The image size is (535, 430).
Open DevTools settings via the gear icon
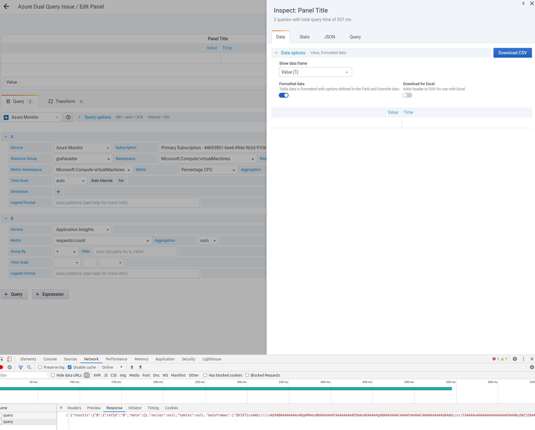click(x=515, y=359)
